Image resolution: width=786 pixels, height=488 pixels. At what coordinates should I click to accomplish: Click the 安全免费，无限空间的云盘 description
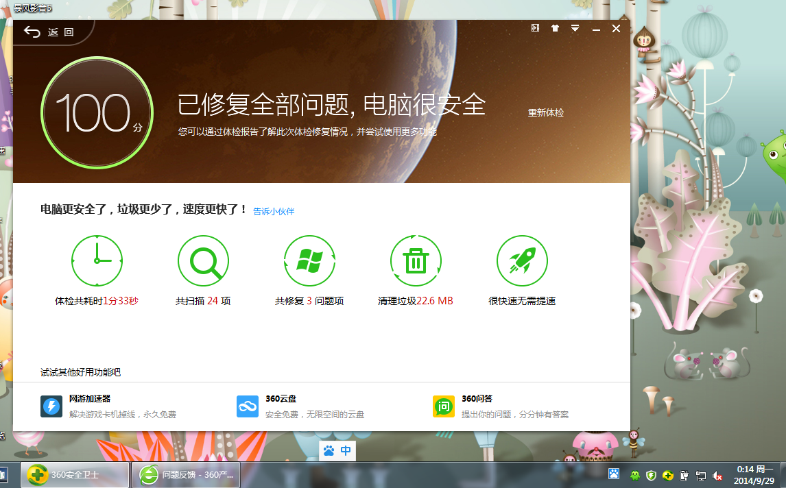(x=315, y=415)
